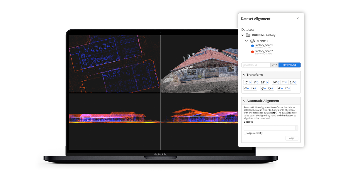Collapse the BUILDING Factory tree node

(x=242, y=35)
